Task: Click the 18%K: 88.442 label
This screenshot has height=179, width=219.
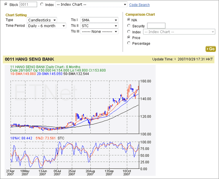Action: pos(21,138)
